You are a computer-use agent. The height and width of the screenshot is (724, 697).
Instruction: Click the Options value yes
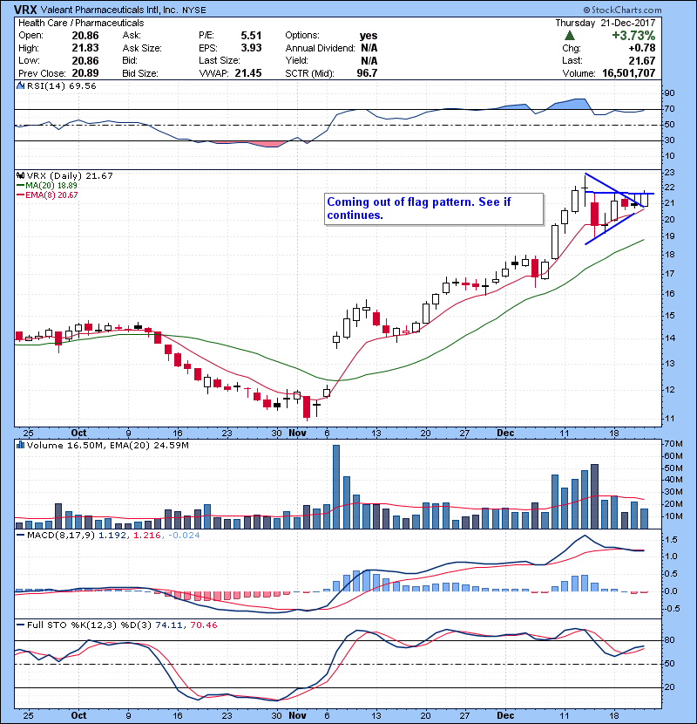(x=369, y=36)
